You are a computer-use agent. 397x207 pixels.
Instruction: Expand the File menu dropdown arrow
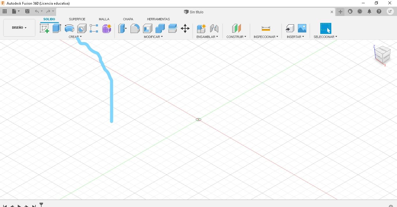tap(19, 11)
